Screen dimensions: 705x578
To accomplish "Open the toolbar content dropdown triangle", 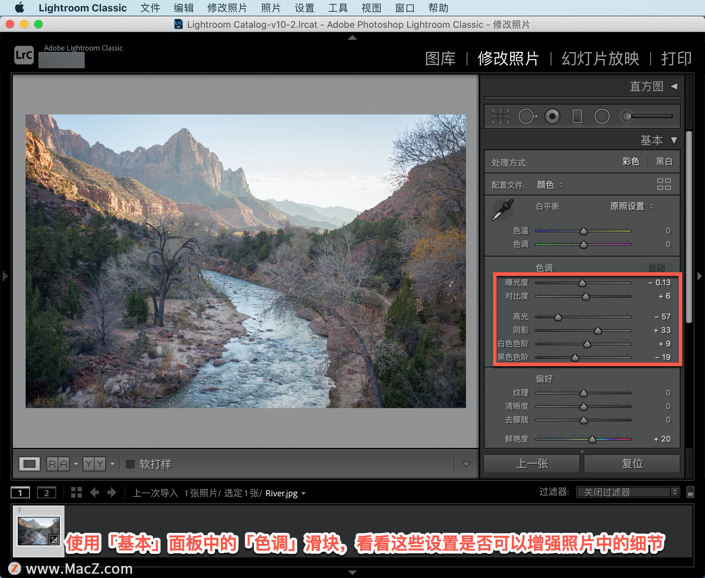I will click(x=466, y=464).
